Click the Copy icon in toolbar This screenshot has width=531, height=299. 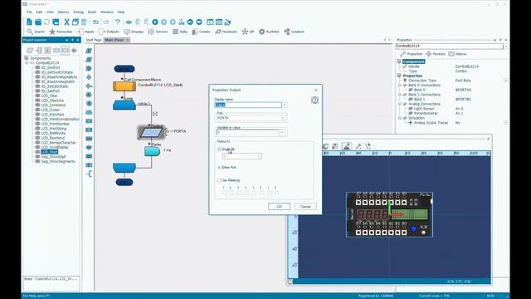(76, 22)
